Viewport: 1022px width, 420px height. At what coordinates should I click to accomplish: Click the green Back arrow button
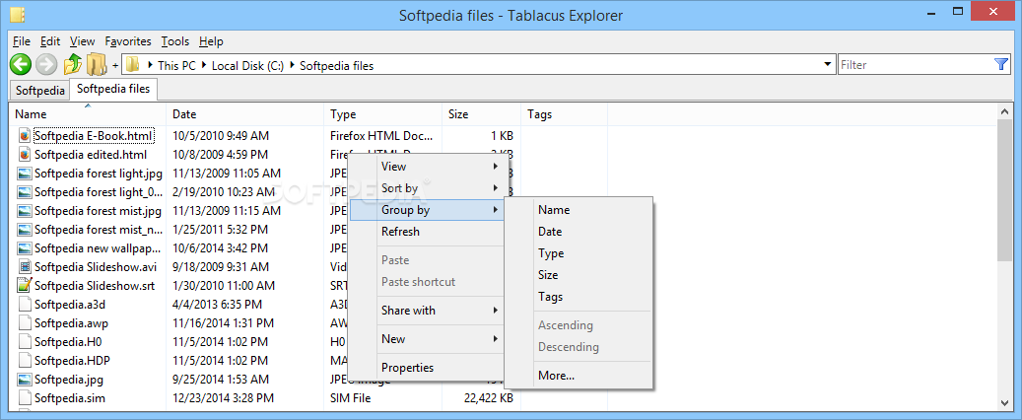(x=21, y=64)
